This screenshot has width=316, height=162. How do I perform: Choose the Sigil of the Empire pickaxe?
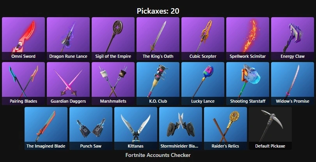tap(113, 39)
